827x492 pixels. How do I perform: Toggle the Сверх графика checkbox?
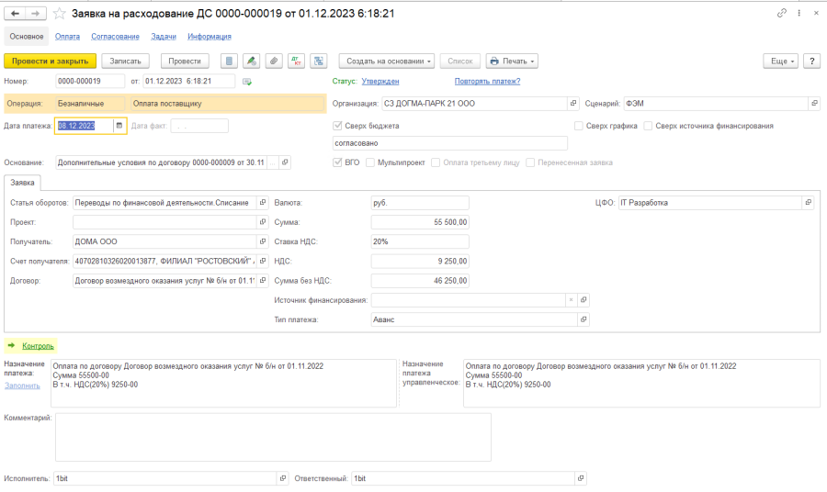coord(579,126)
